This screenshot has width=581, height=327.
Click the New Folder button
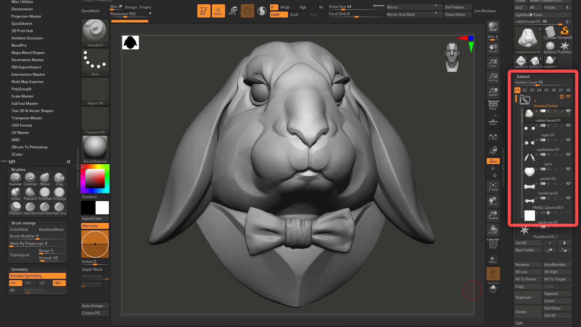[x=528, y=250]
